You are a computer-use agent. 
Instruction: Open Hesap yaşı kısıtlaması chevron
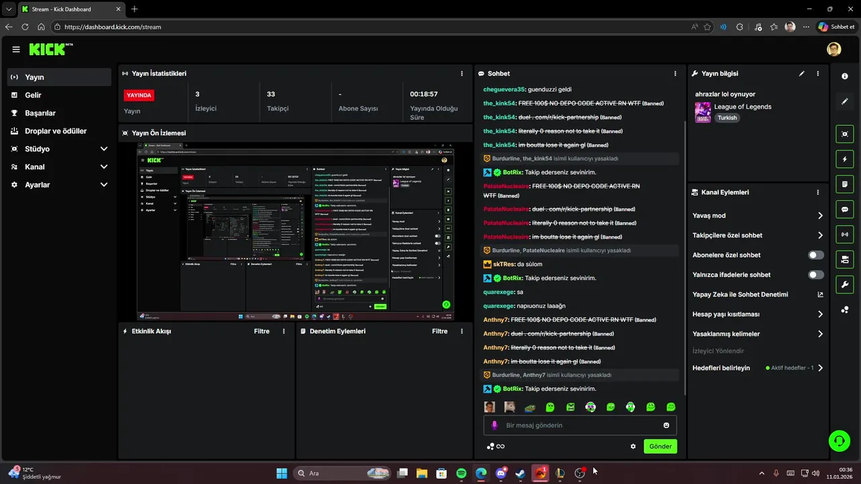pyautogui.click(x=820, y=314)
